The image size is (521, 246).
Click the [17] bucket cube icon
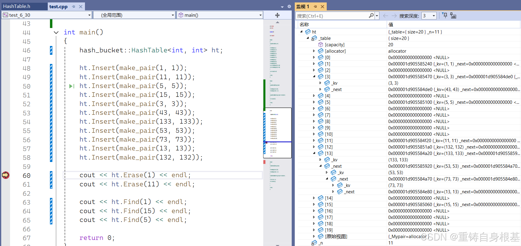(321, 217)
